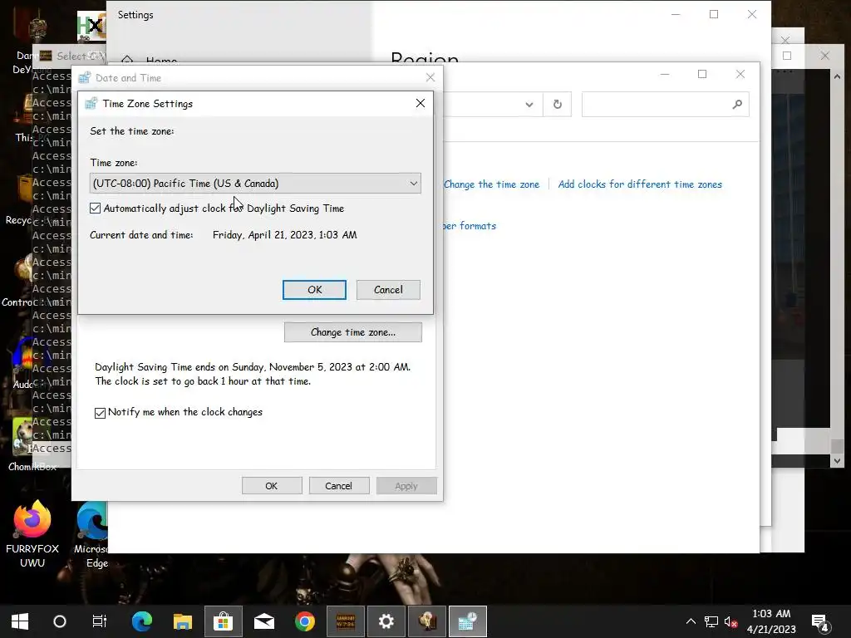Close the Time Zone Settings dialog
Image resolution: width=851 pixels, height=638 pixels.
tap(420, 103)
